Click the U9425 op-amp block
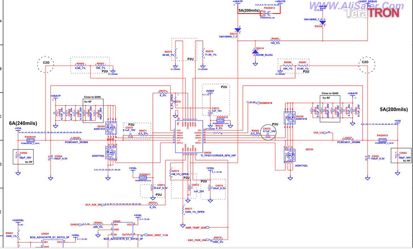This screenshot has width=413, height=249. pyautogui.click(x=123, y=230)
